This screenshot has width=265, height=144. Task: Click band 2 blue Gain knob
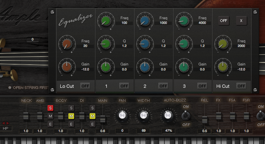tap(145, 67)
